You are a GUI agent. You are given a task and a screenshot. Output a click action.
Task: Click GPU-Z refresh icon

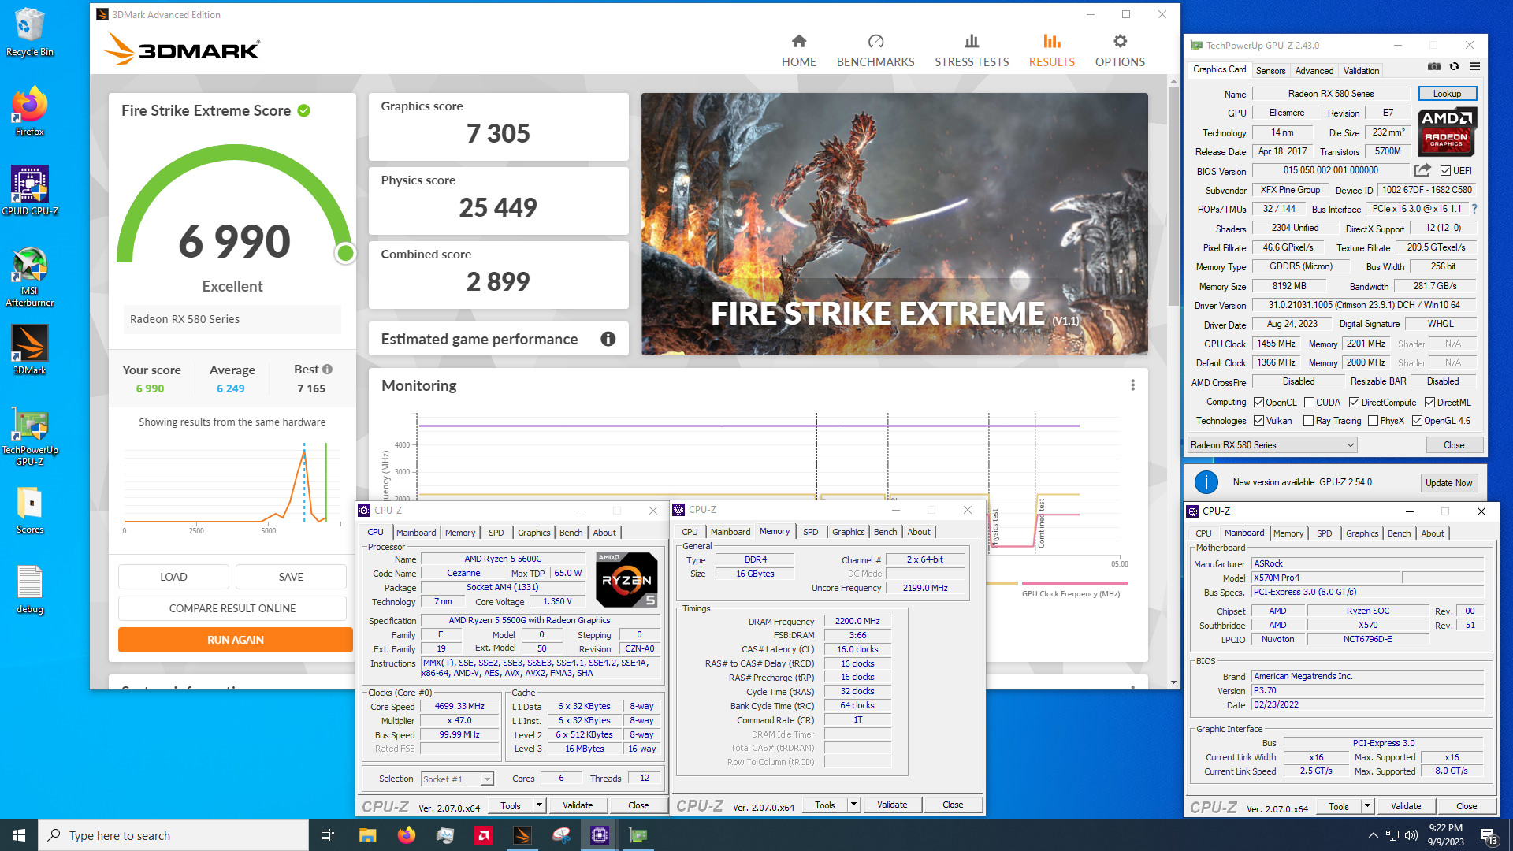(x=1454, y=67)
